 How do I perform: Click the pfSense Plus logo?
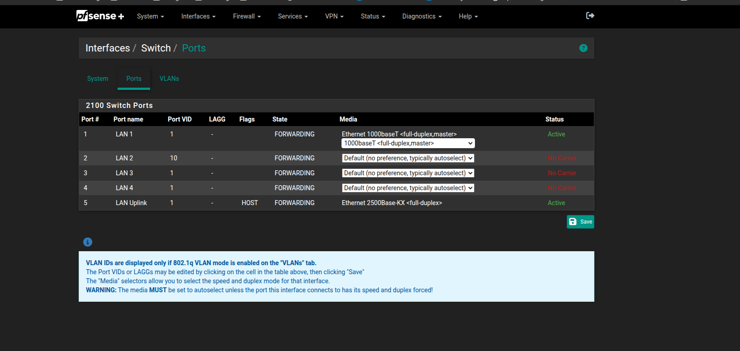click(x=100, y=16)
